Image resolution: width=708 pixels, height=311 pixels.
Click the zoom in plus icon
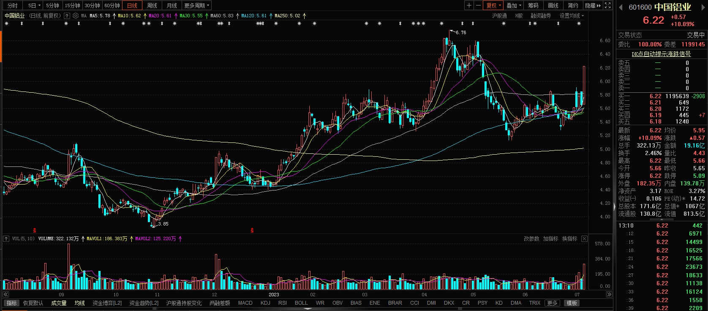point(469,5)
